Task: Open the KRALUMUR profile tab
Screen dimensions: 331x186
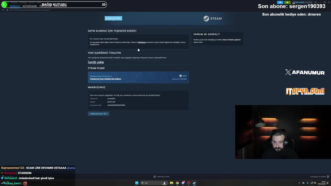Action: pos(61,6)
